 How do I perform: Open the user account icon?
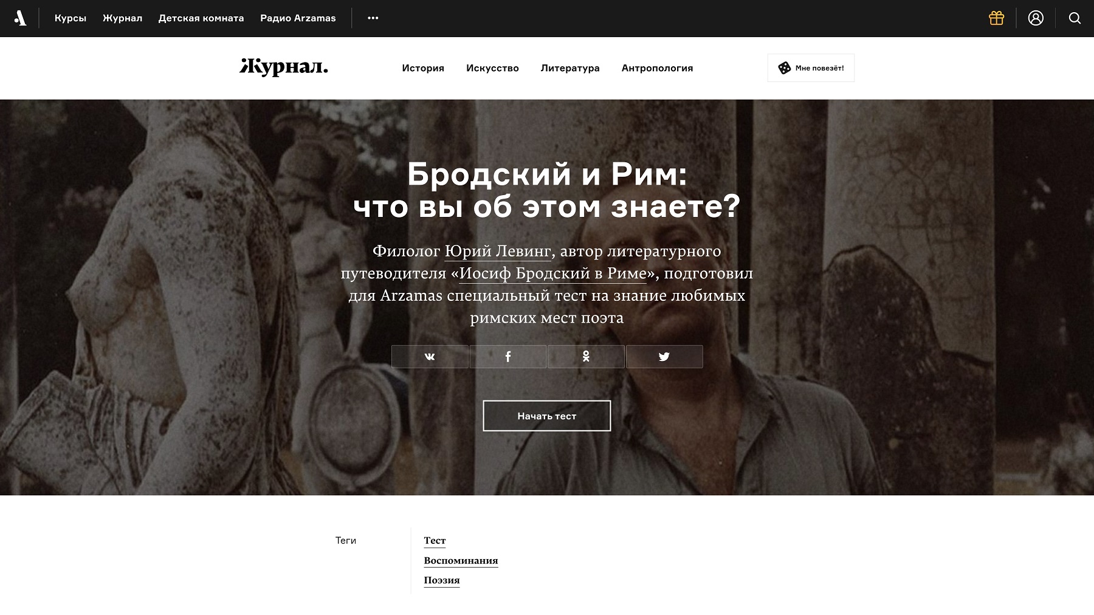tap(1036, 18)
